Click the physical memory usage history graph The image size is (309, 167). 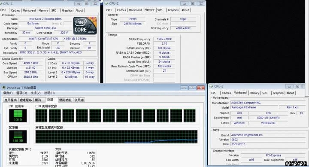pyautogui.click(x=116, y=137)
